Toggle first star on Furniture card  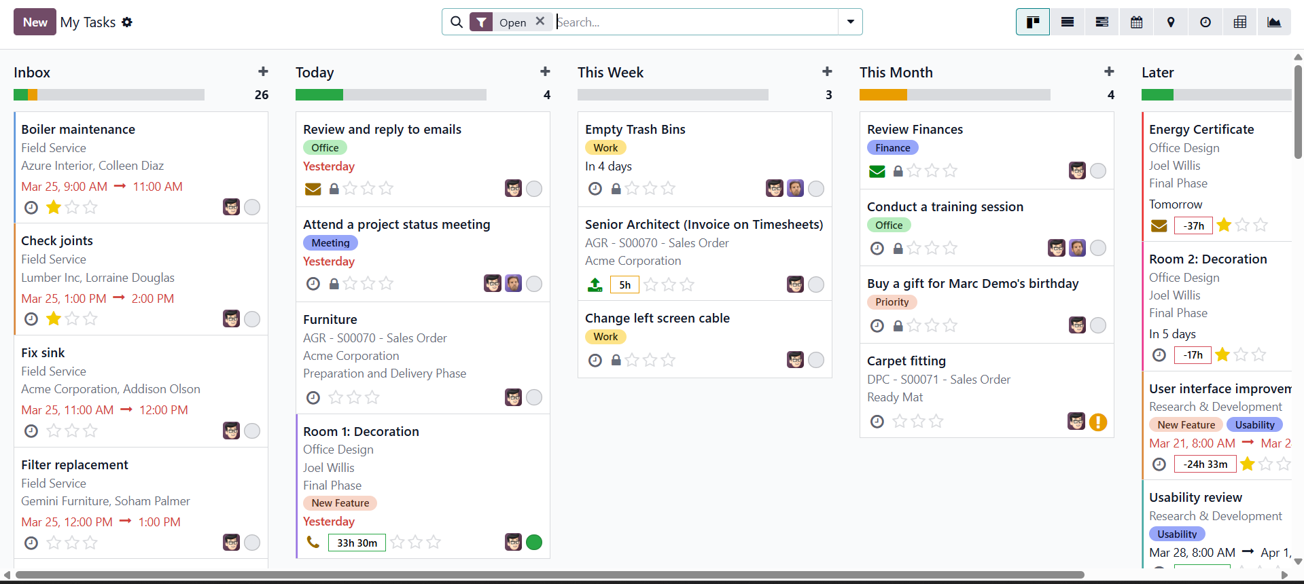point(336,397)
